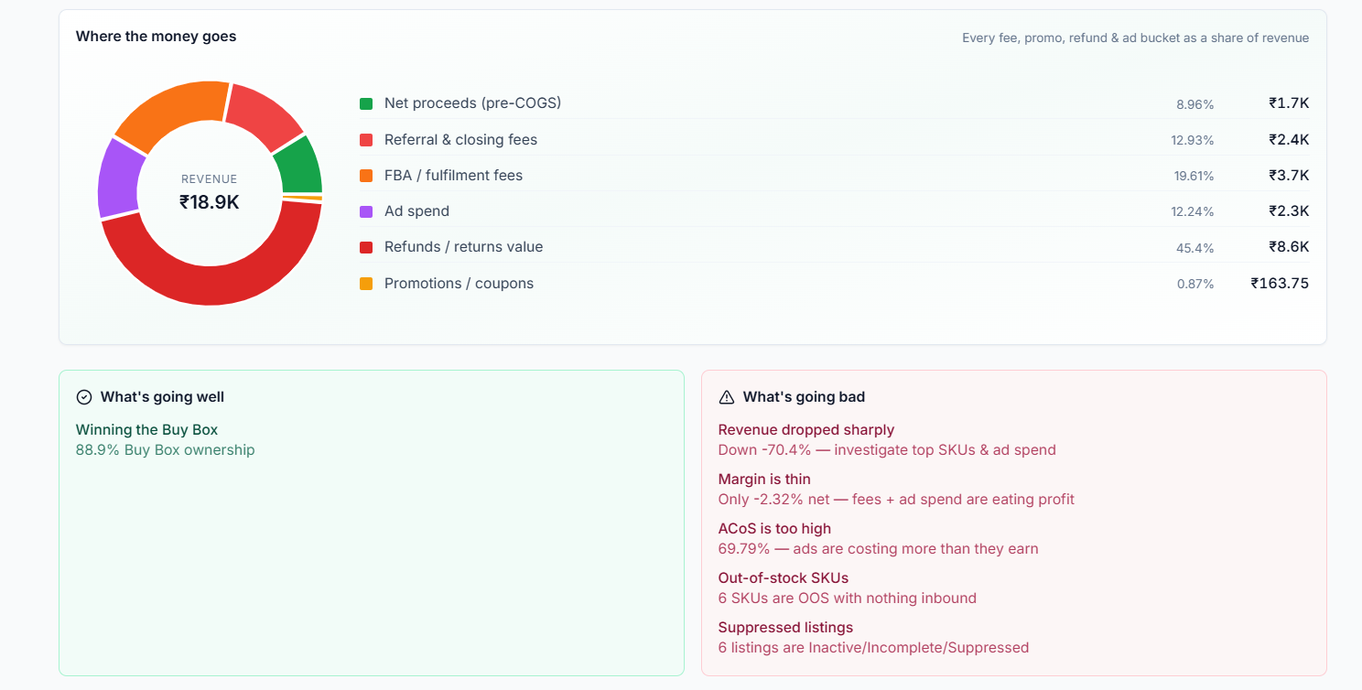Click the green Net proceeds legend swatch
The width and height of the screenshot is (1362, 690).
tap(366, 104)
